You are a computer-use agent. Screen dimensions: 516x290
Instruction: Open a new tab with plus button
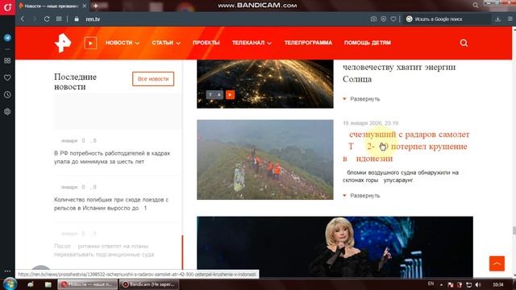pos(95,6)
